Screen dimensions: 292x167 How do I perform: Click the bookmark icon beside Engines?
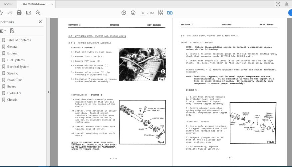(x=4, y=53)
